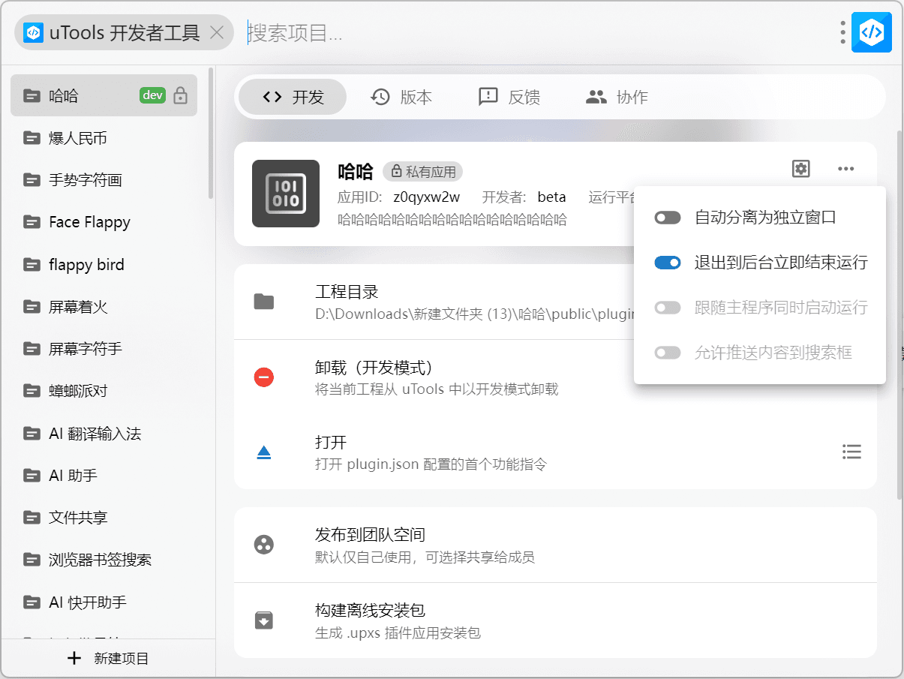Close the uTools 开发者工具 tag
This screenshot has width=904, height=679.
click(217, 32)
